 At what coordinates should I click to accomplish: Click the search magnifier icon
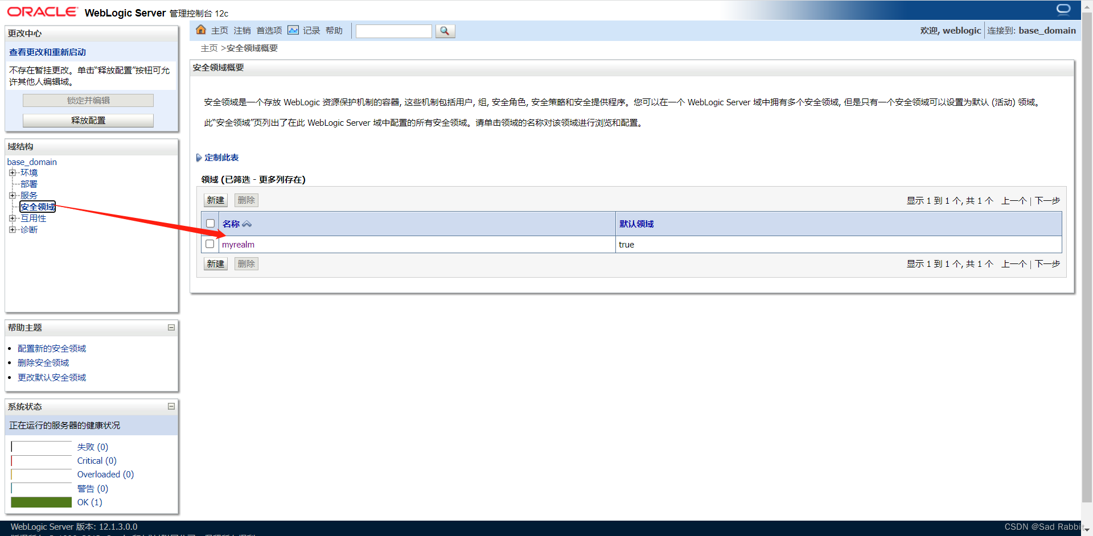click(445, 31)
